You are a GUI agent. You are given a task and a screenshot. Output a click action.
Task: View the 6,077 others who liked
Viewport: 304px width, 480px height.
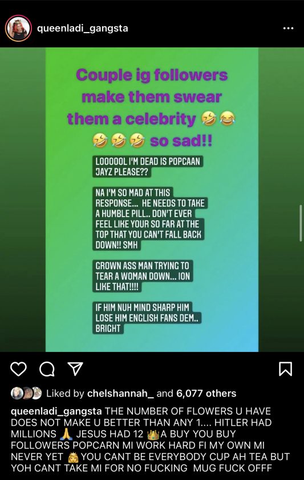pyautogui.click(x=206, y=393)
